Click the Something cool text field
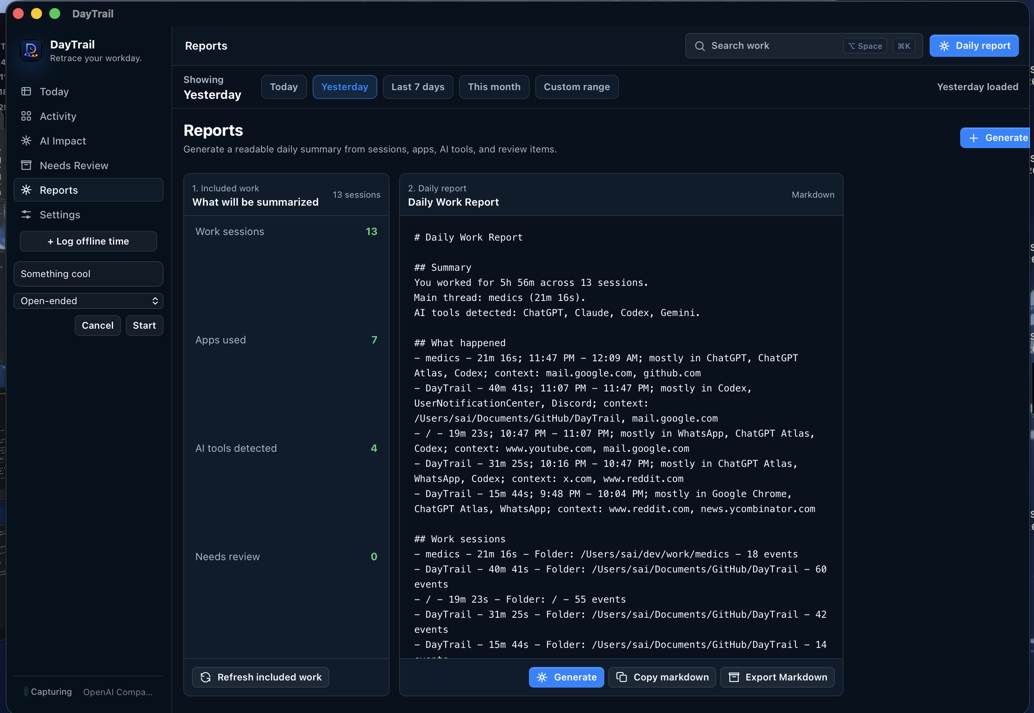This screenshot has width=1034, height=713. [x=88, y=274]
